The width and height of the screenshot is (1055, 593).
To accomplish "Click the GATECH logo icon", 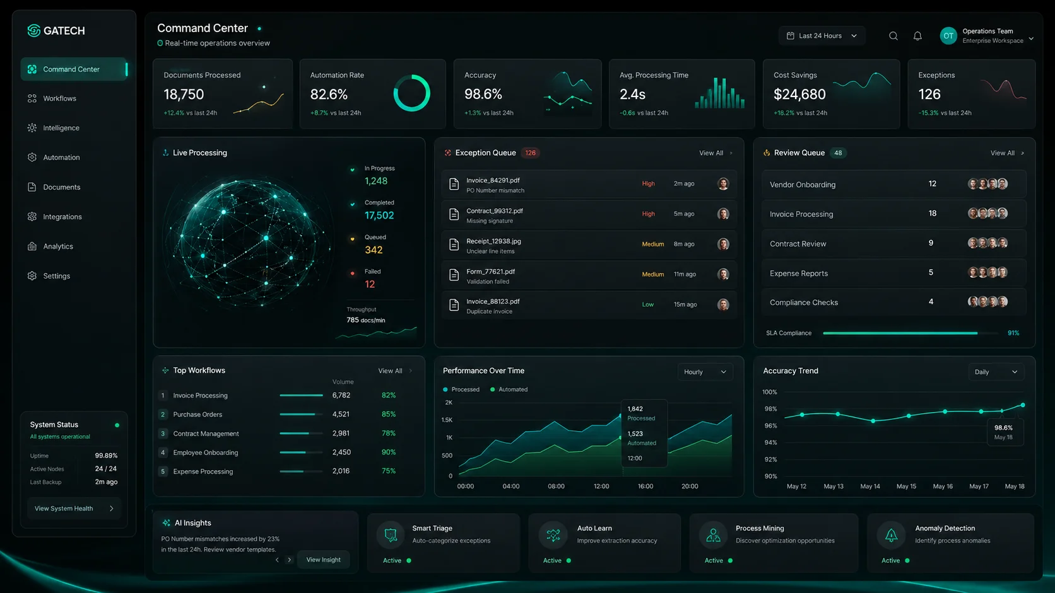I will [x=33, y=30].
